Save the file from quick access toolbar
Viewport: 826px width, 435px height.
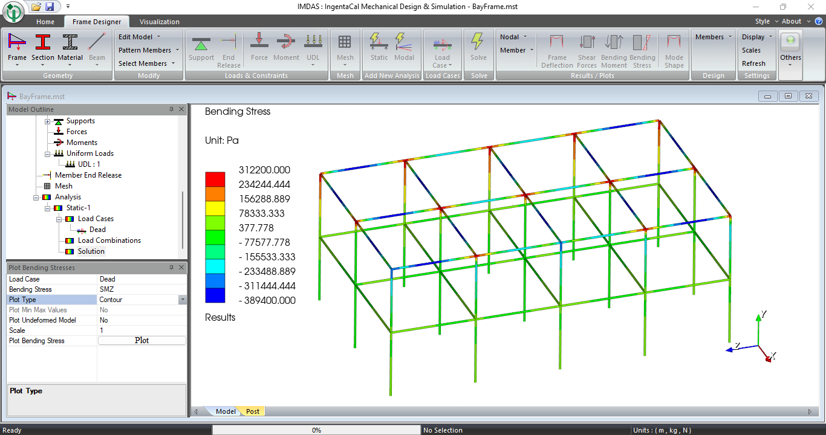(x=50, y=7)
